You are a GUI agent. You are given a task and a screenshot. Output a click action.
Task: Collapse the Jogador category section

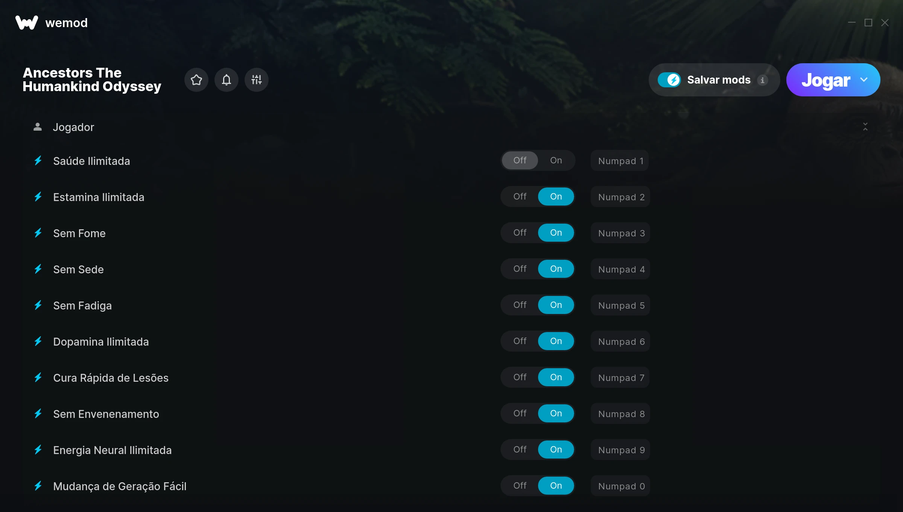click(865, 127)
